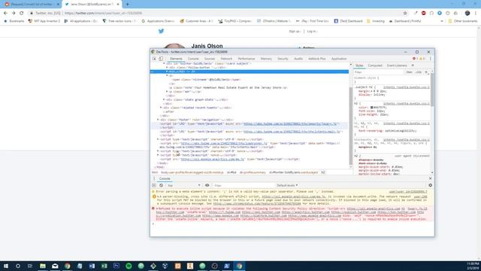The image size is (481, 271).
Task: Open a new tab with the plus button
Action: coord(127,5)
